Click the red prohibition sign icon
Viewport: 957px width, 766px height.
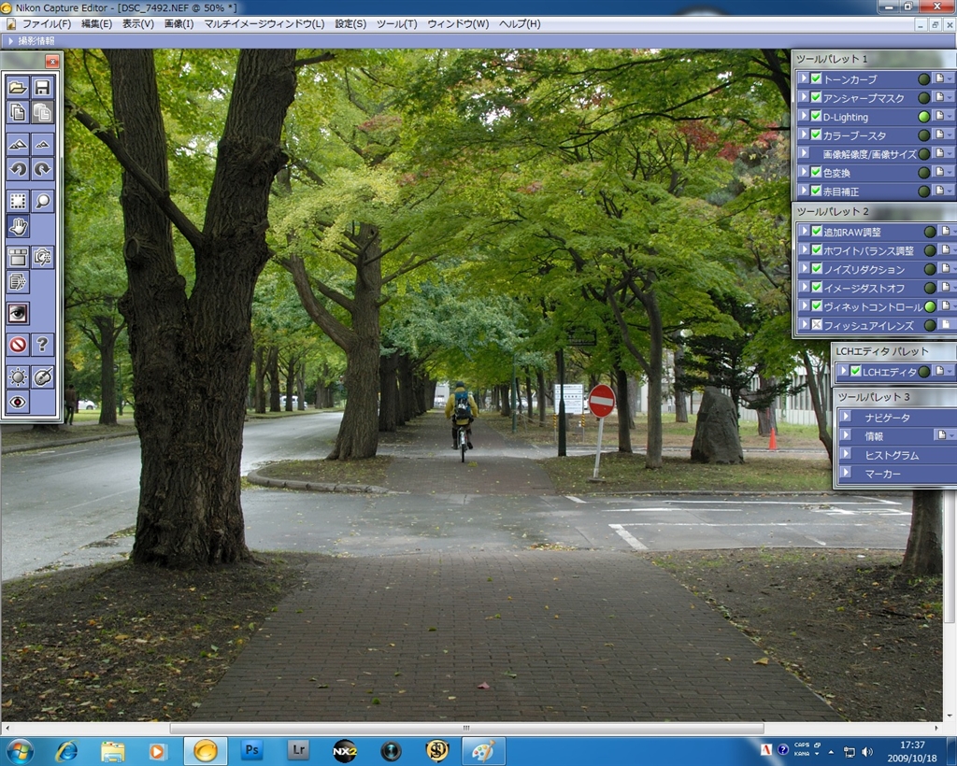coord(18,345)
